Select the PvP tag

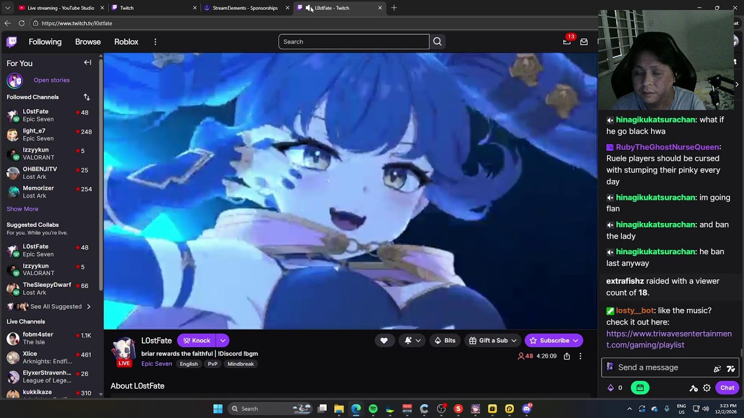213,364
